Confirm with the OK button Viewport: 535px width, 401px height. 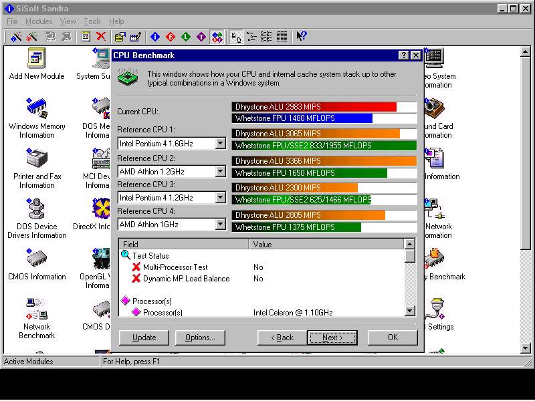(x=393, y=338)
